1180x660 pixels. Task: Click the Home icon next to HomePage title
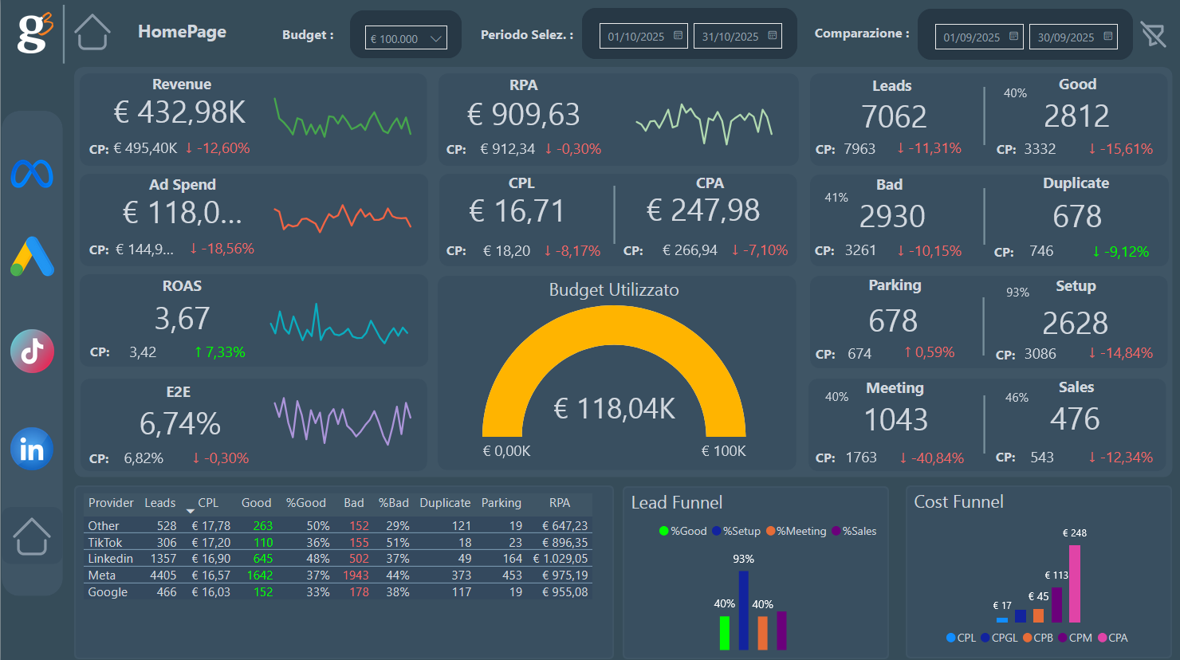coord(92,33)
